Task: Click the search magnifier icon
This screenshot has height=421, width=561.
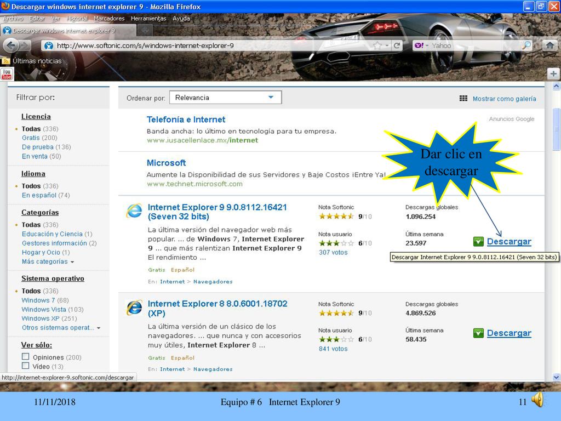Action: [x=526, y=45]
